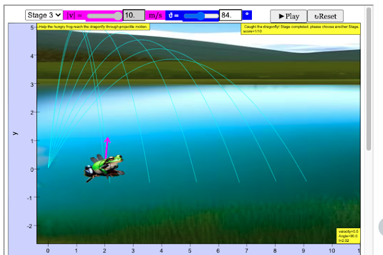Click the 'Caught the dragonfly' status message
Screen dimensions: 383x255
point(300,29)
